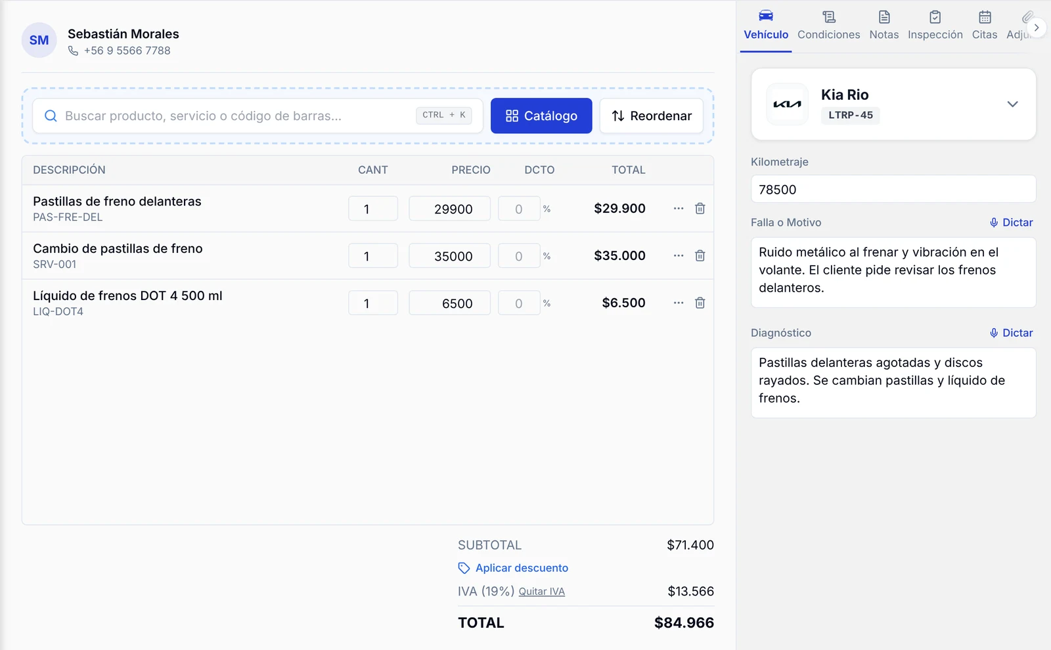The height and width of the screenshot is (650, 1051).
Task: Click the microphone icon beside Diagnóstico
Action: click(x=994, y=333)
